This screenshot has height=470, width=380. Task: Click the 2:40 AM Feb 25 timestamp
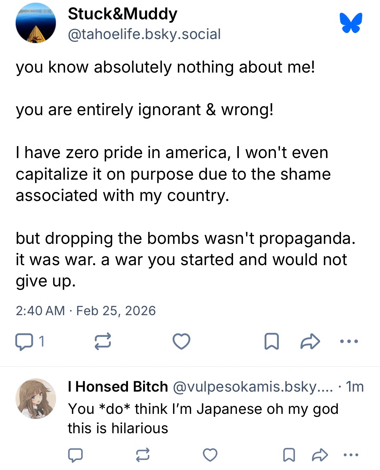point(86,311)
